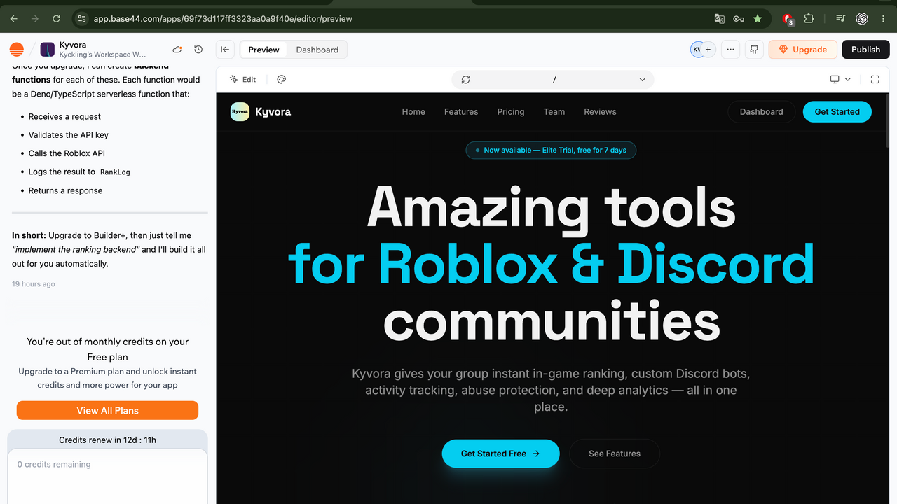Click the chat message input field
The height and width of the screenshot is (504, 897).
click(108, 476)
